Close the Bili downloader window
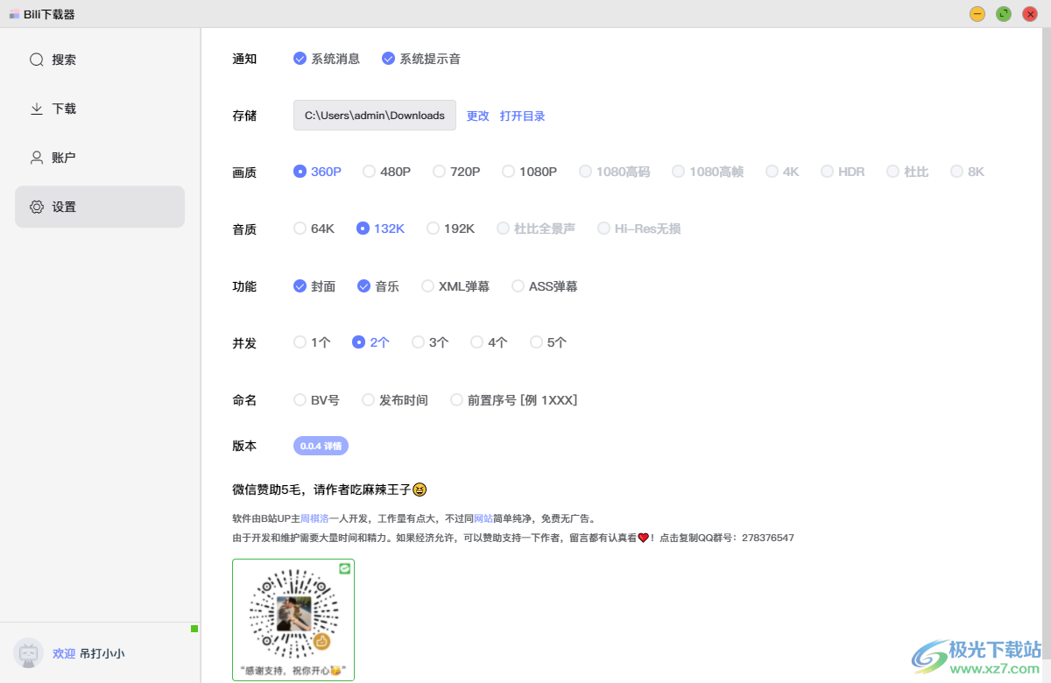Screen dimensions: 1051x683 (1030, 14)
